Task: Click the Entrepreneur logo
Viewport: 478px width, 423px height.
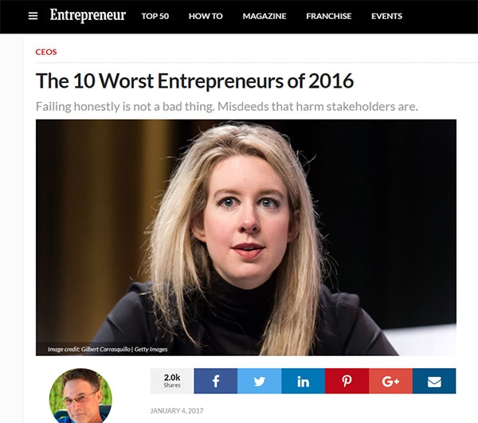Action: [x=88, y=15]
